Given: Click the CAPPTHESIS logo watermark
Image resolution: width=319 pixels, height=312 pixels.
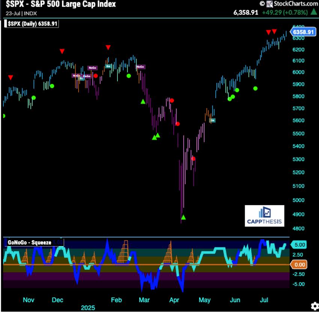Looking at the screenshot, I should point(264,216).
